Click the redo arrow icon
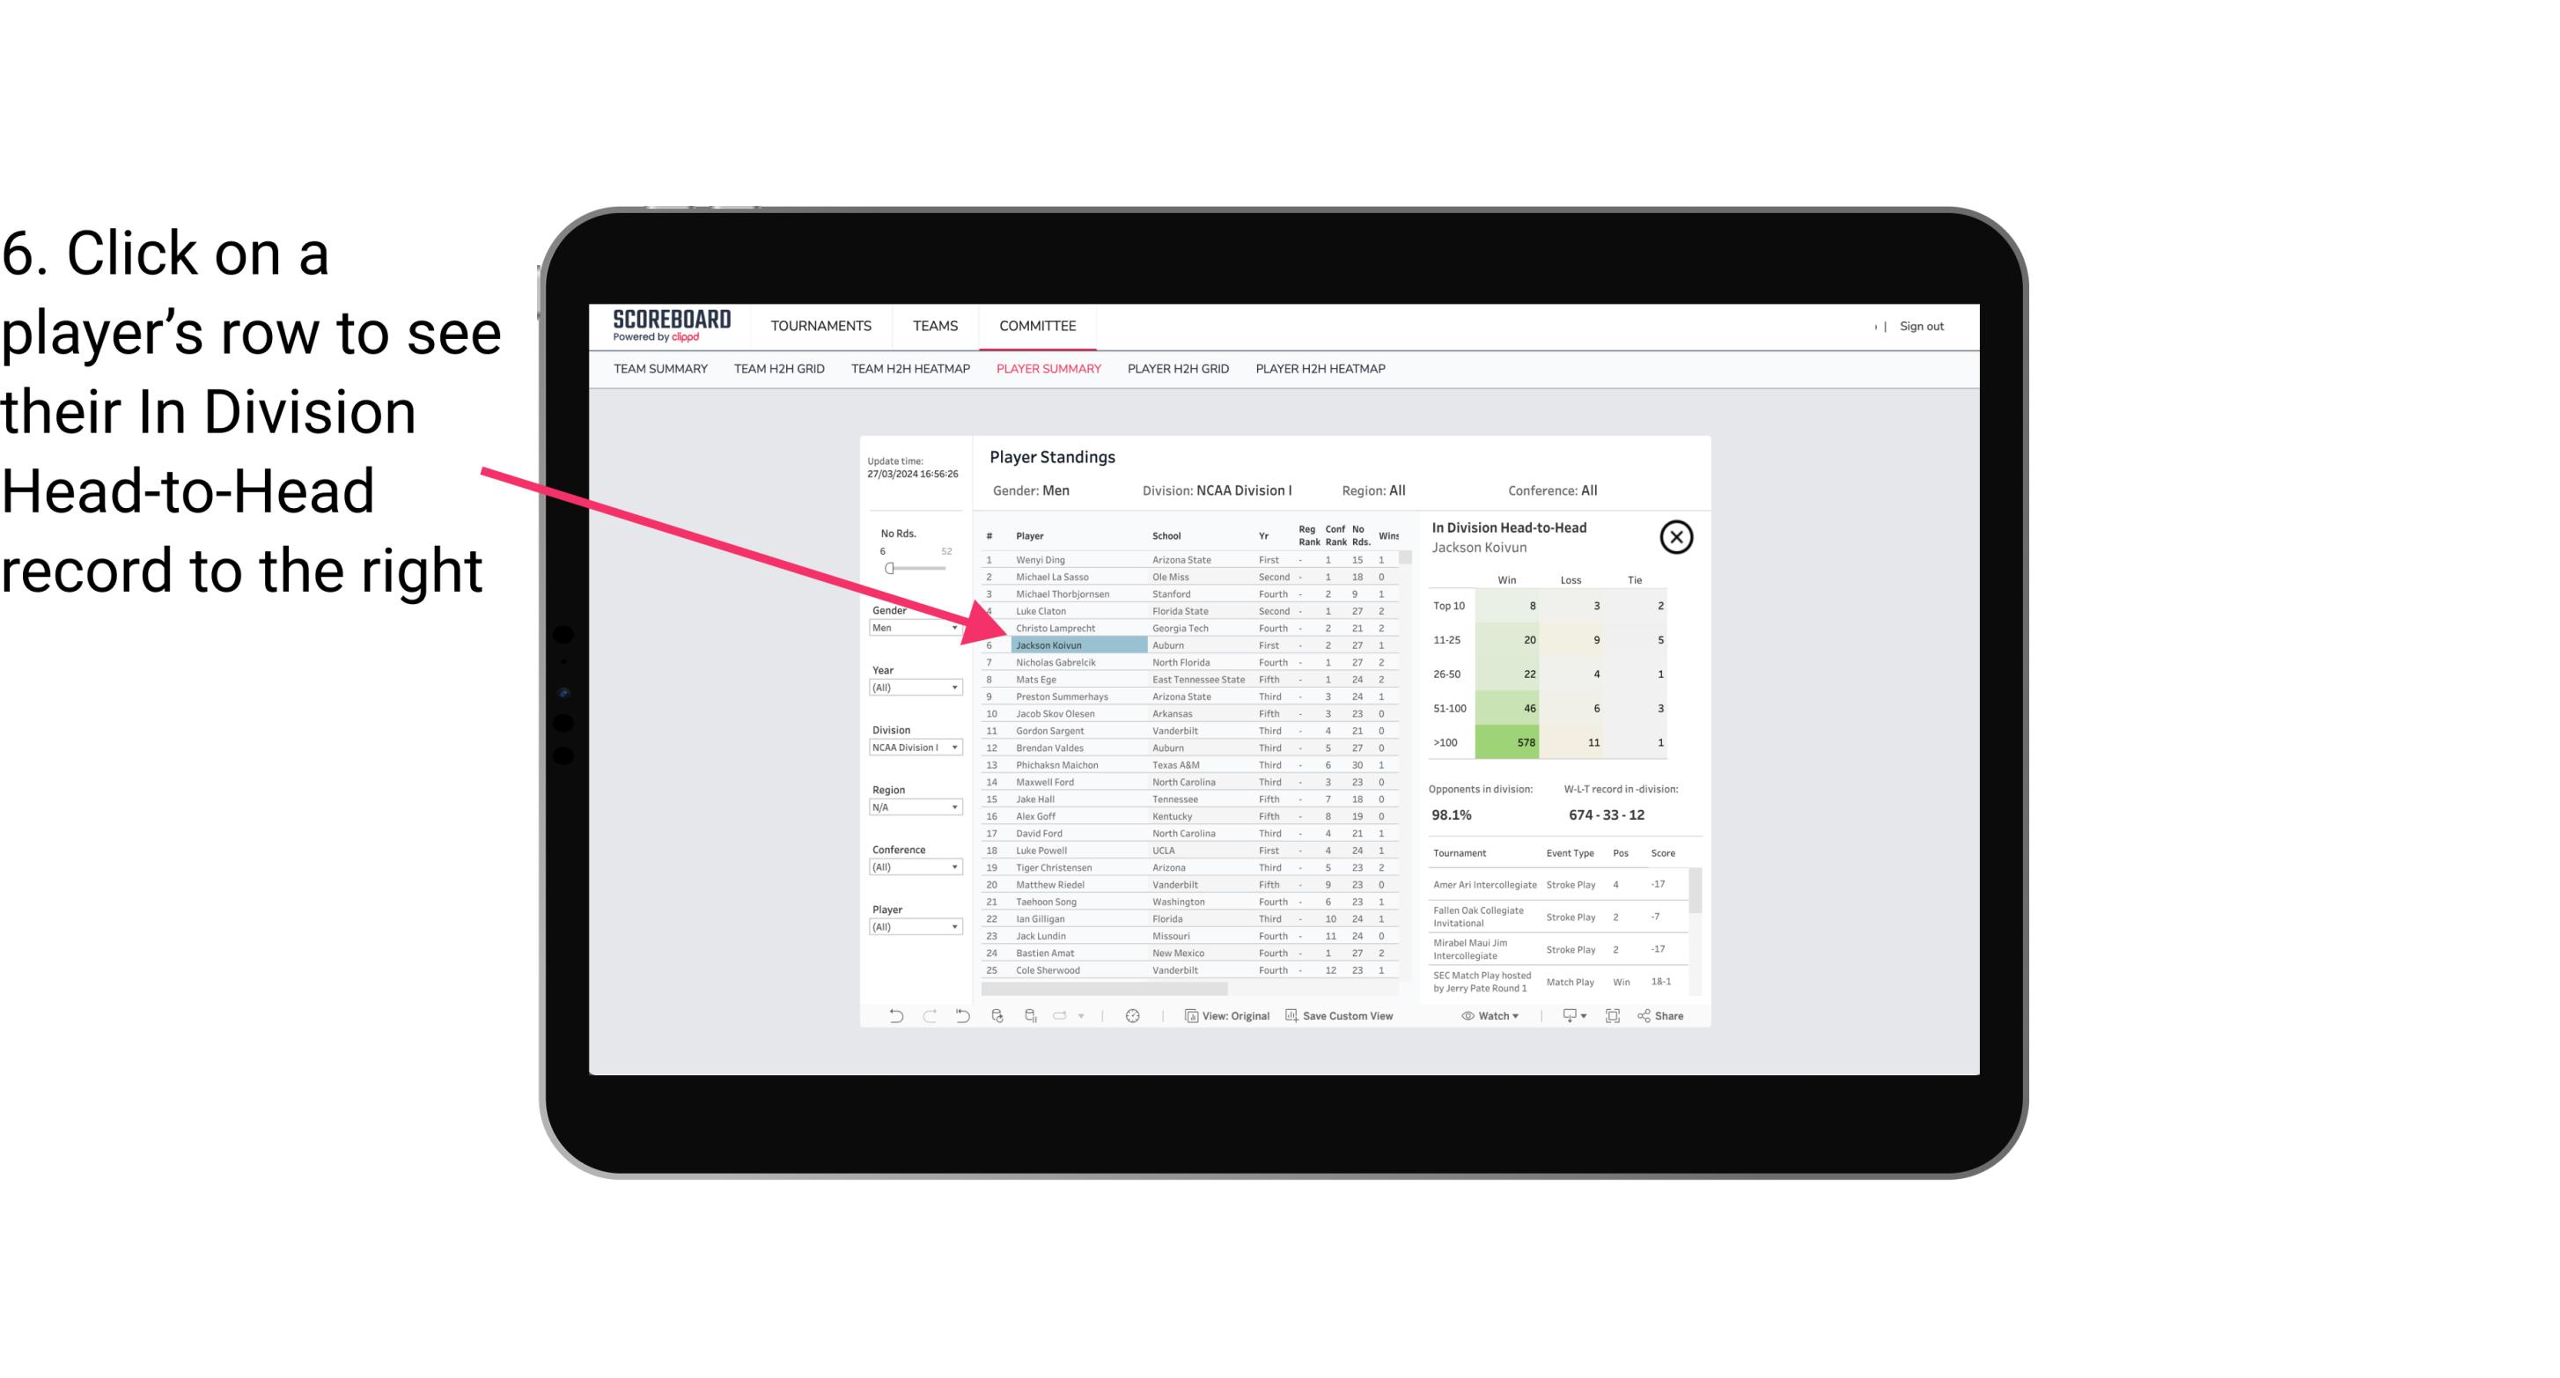This screenshot has width=2560, height=1378. (930, 1018)
